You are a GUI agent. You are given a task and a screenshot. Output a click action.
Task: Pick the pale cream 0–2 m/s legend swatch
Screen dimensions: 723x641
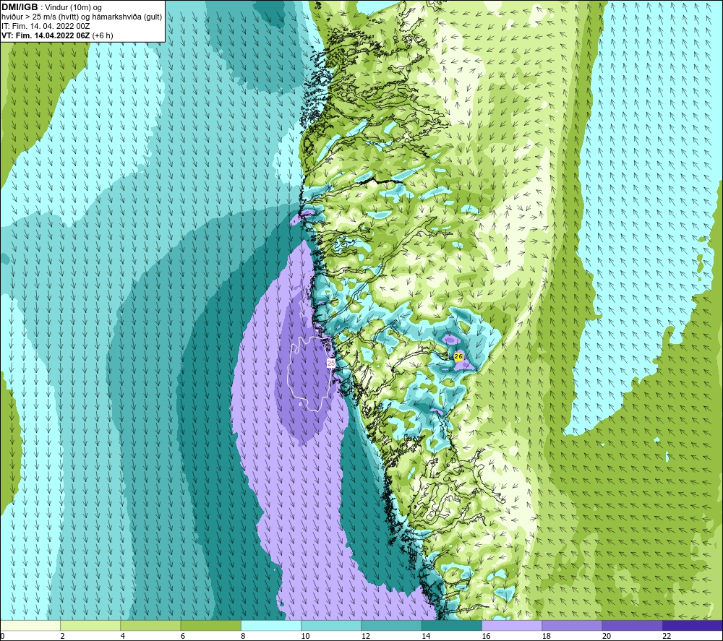coord(30,625)
